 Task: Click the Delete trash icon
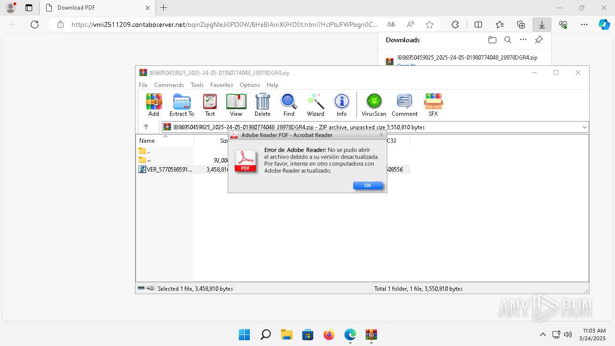pyautogui.click(x=262, y=105)
